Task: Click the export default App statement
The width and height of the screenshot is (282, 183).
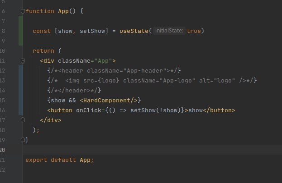Action: tap(60, 160)
